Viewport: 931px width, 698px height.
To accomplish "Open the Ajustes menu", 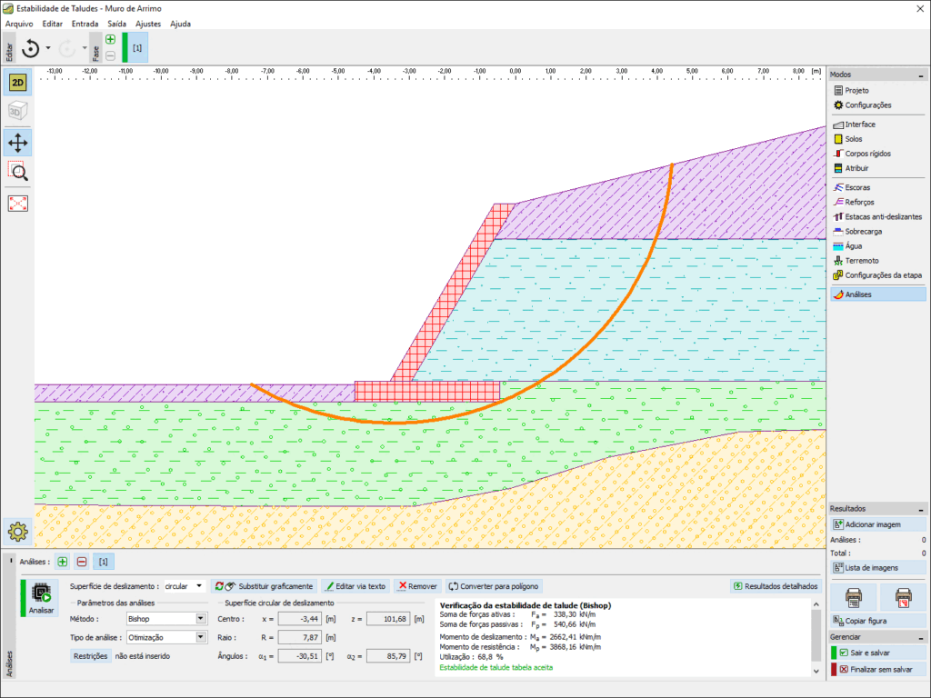I will coord(148,24).
